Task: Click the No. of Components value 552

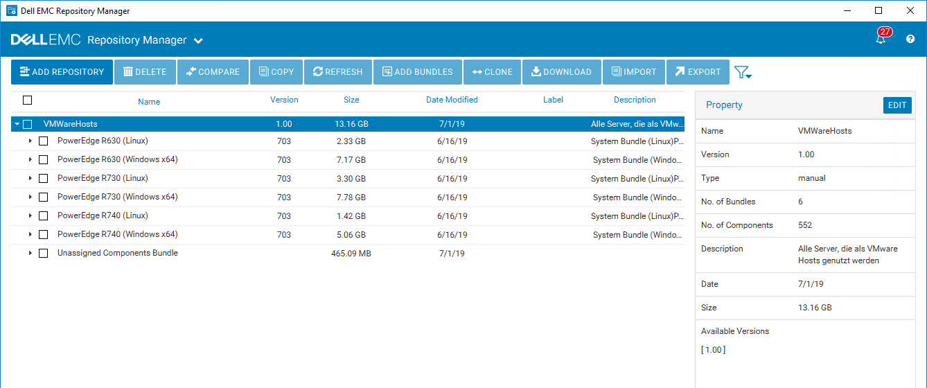Action: [805, 225]
